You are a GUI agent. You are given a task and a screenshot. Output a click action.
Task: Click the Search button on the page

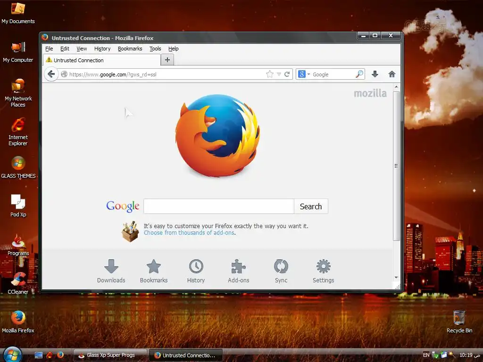click(311, 206)
